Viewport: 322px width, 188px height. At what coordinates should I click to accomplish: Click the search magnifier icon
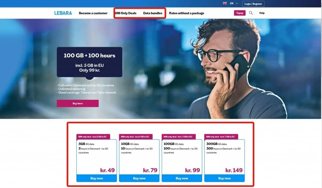[x=251, y=13]
